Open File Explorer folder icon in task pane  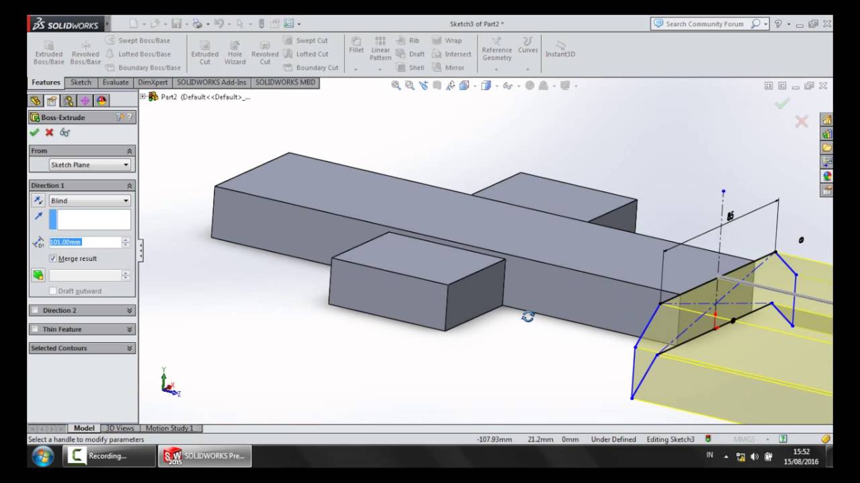827,148
